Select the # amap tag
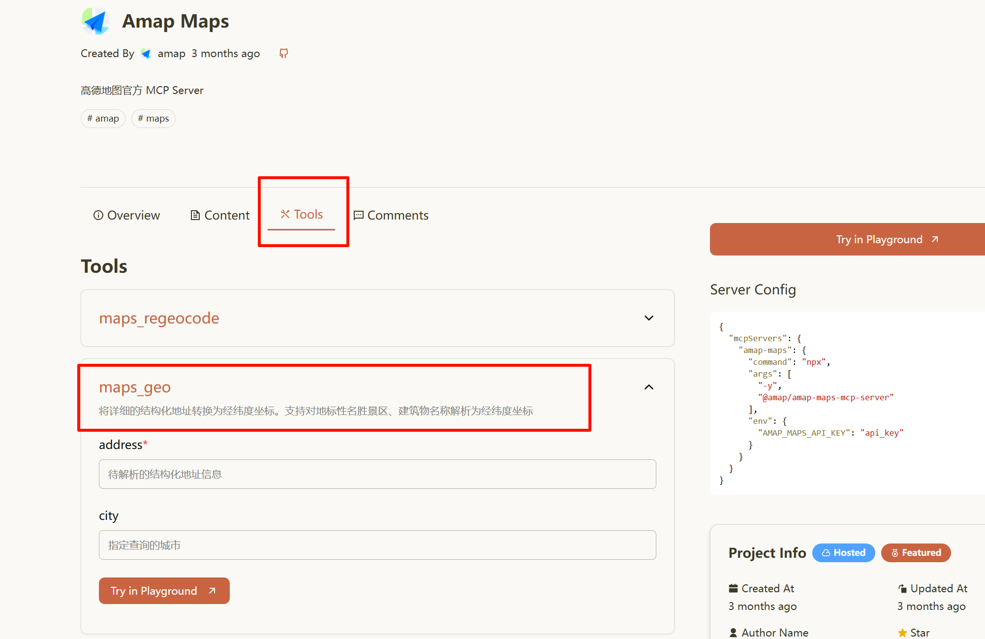This screenshot has width=985, height=639. point(103,119)
